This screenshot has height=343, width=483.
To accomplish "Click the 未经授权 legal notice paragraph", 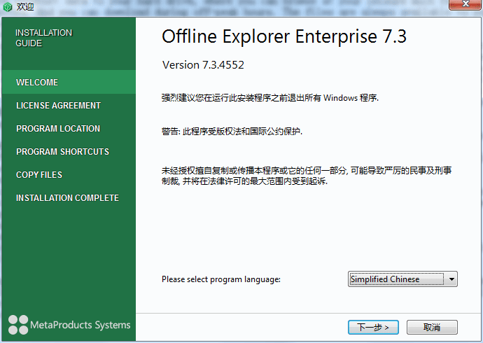I will (x=307, y=176).
